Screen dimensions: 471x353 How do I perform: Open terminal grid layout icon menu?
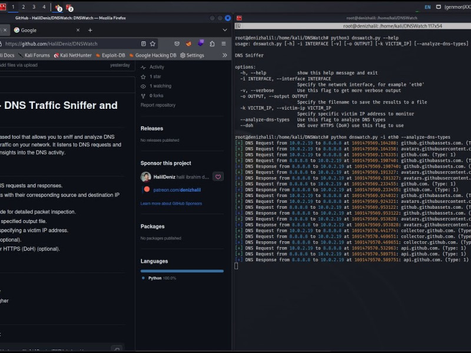click(x=238, y=26)
